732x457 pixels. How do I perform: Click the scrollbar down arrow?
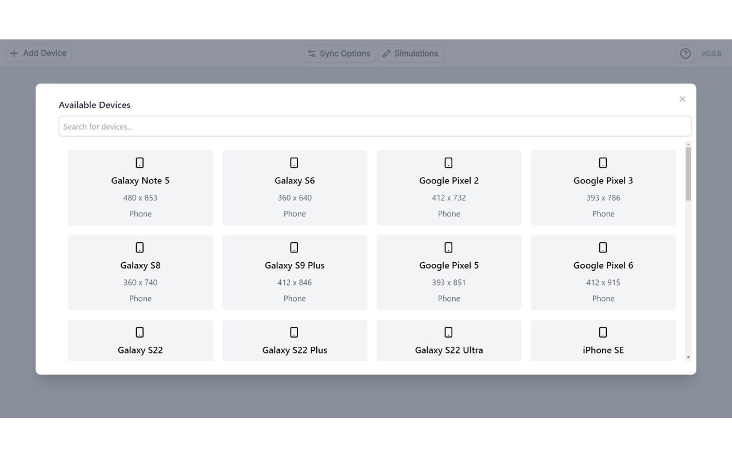pyautogui.click(x=688, y=357)
